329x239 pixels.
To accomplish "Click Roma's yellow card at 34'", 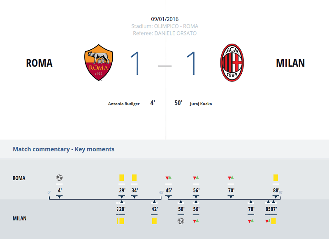I will pyautogui.click(x=134, y=178).
